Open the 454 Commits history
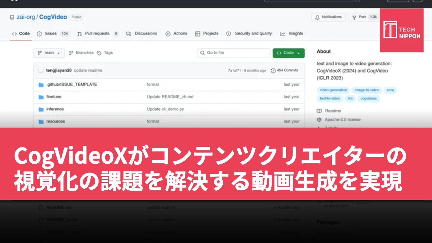 (x=285, y=70)
